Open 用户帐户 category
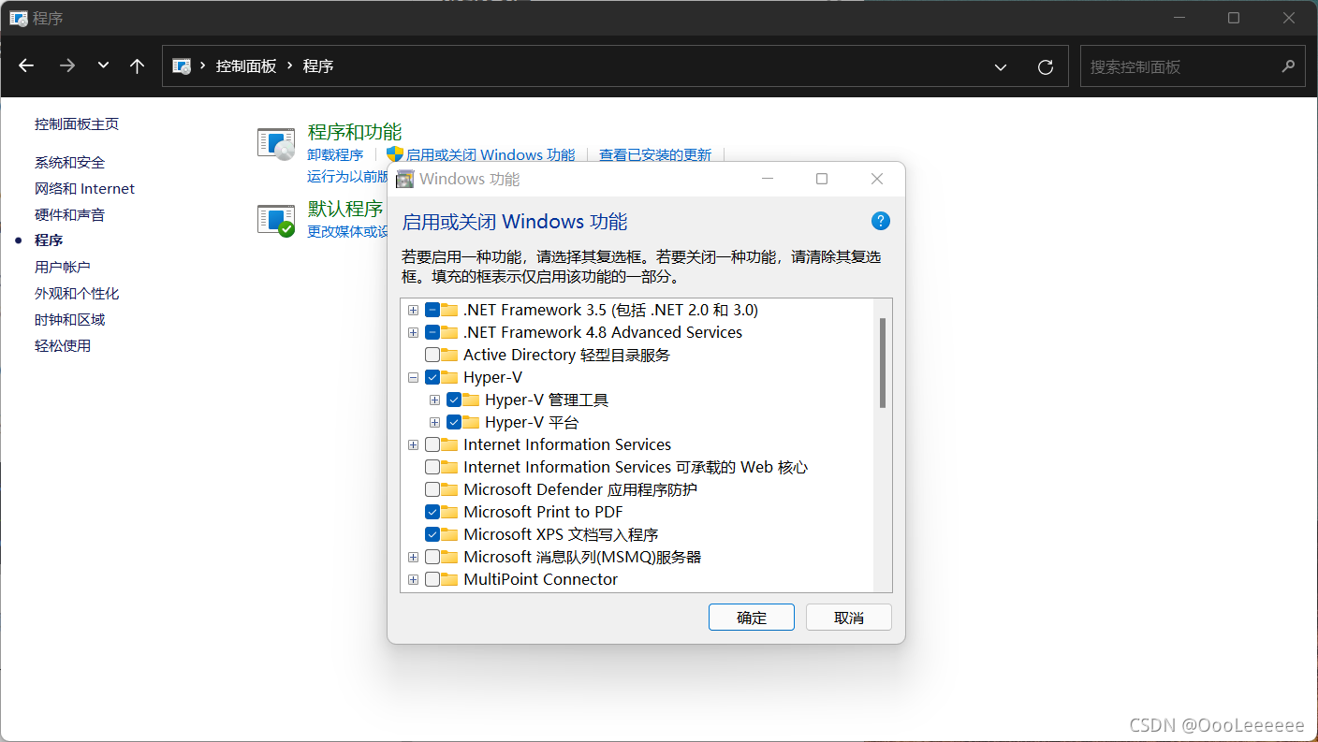 pos(63,268)
